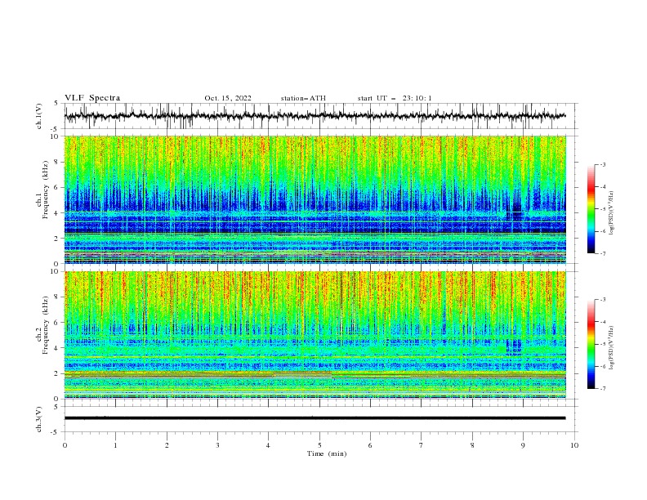Click the 'station=ATH' label
Image resolution: width=647 pixels, height=500 pixels.
pyautogui.click(x=303, y=98)
